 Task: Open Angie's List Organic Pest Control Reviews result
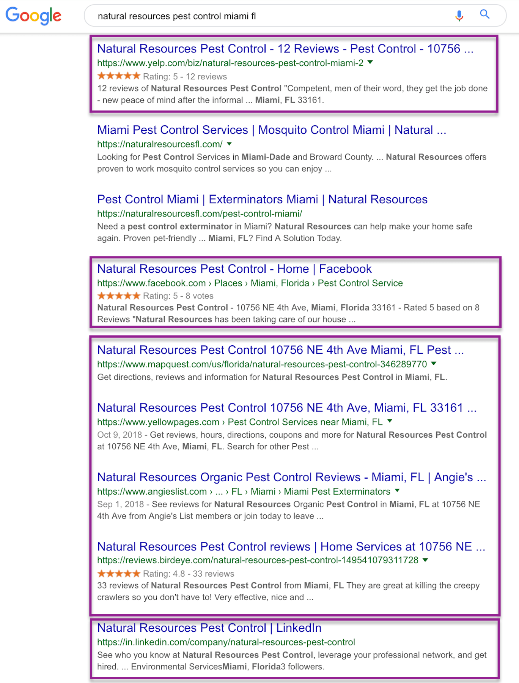pyautogui.click(x=291, y=477)
